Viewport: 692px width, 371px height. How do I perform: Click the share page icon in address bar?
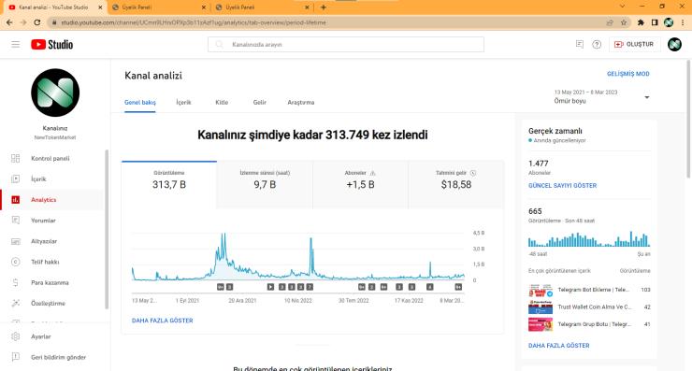pos(610,22)
